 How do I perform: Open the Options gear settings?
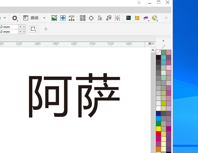(14, 18)
